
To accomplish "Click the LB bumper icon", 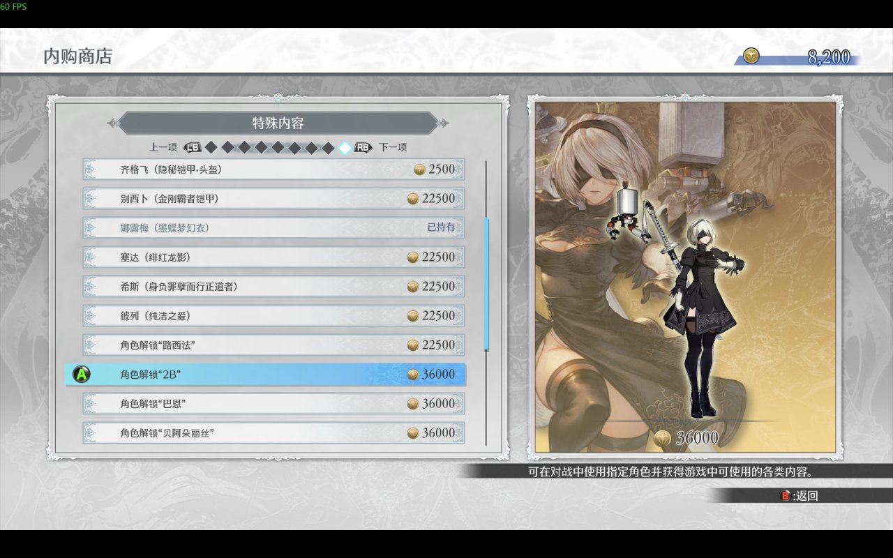I will 193,147.
